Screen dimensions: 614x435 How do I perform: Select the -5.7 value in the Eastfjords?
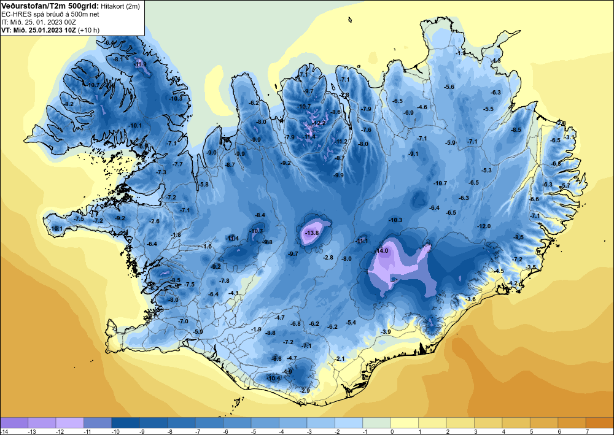point(565,185)
